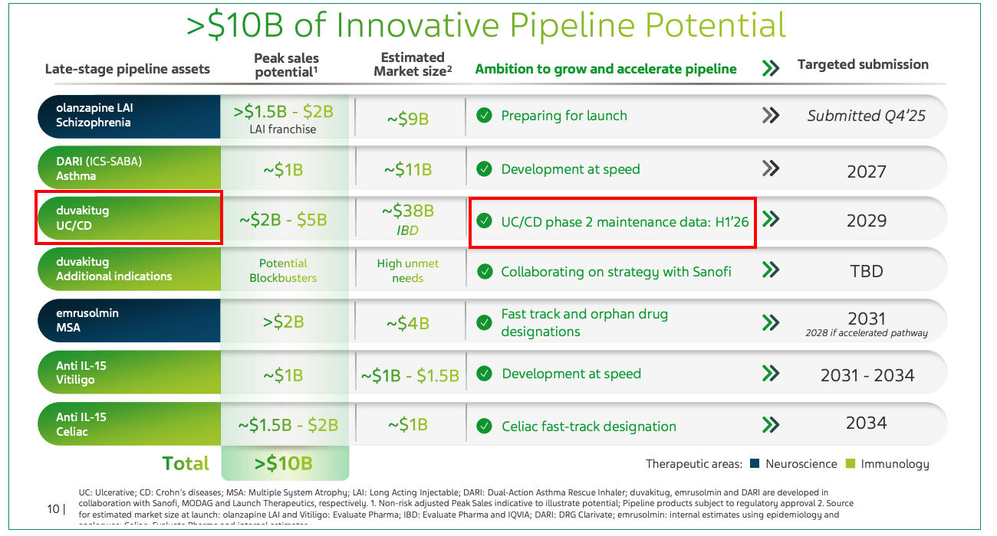Click the dark blue Neuroscience legend square
Viewport: 997px width, 536px height.
(755, 463)
